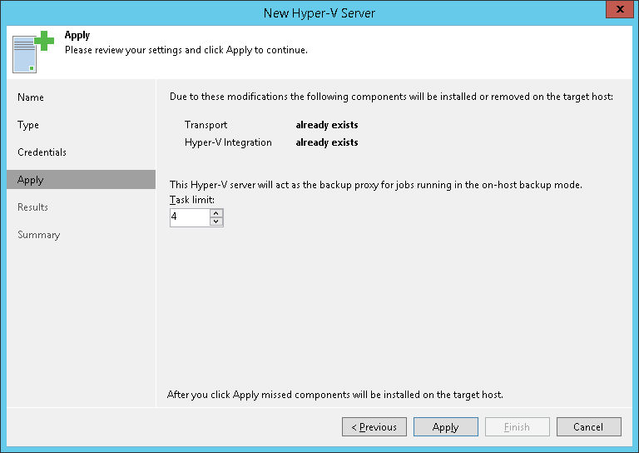Click inside the Task limit number field

pos(189,217)
